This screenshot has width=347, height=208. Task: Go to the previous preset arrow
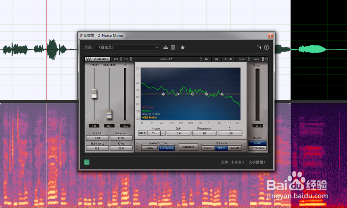tap(206, 59)
